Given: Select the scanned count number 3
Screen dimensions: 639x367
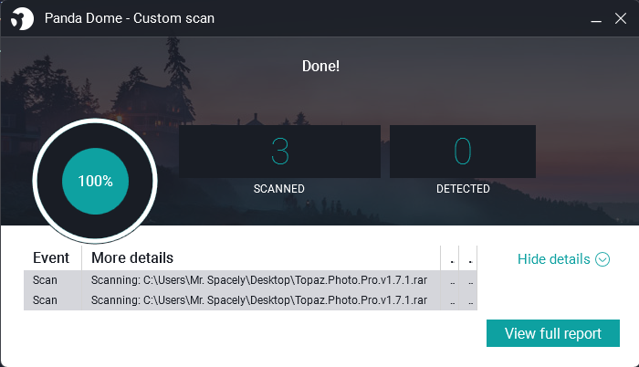Looking at the screenshot, I should pyautogui.click(x=280, y=152).
